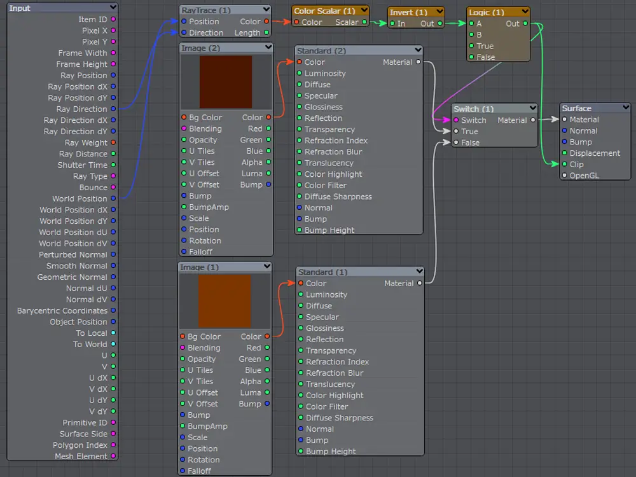Collapse the Image (1) node via header arrow
Image resolution: width=636 pixels, height=477 pixels.
click(x=267, y=267)
